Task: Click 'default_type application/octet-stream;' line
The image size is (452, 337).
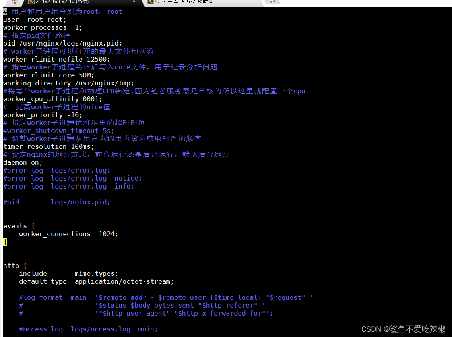Action: tap(96, 282)
